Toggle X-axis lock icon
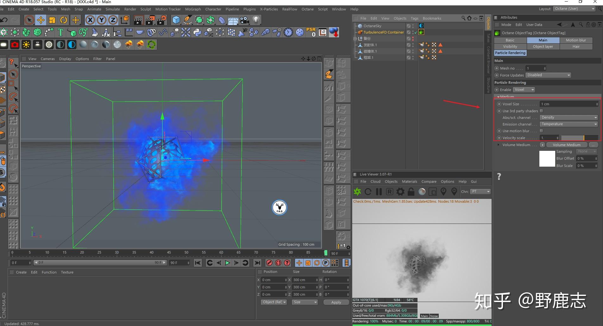 click(90, 21)
